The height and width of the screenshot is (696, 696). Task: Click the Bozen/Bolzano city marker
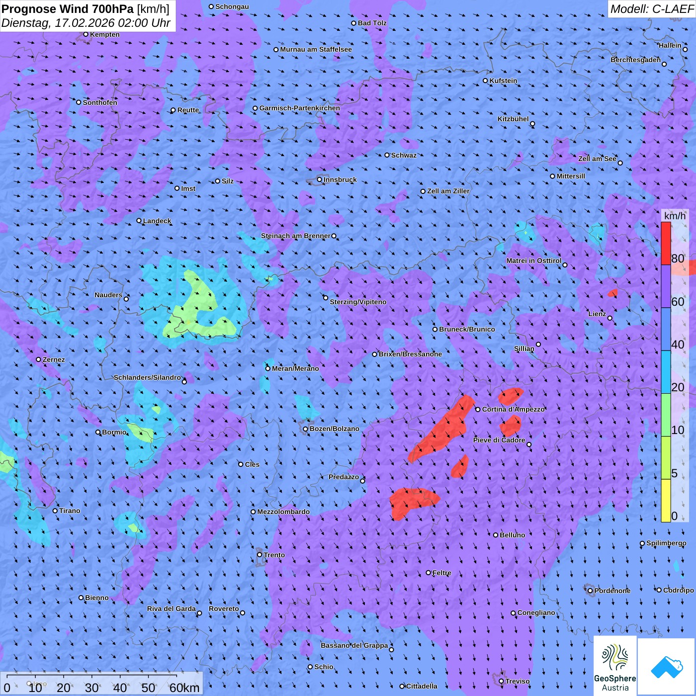pos(305,429)
